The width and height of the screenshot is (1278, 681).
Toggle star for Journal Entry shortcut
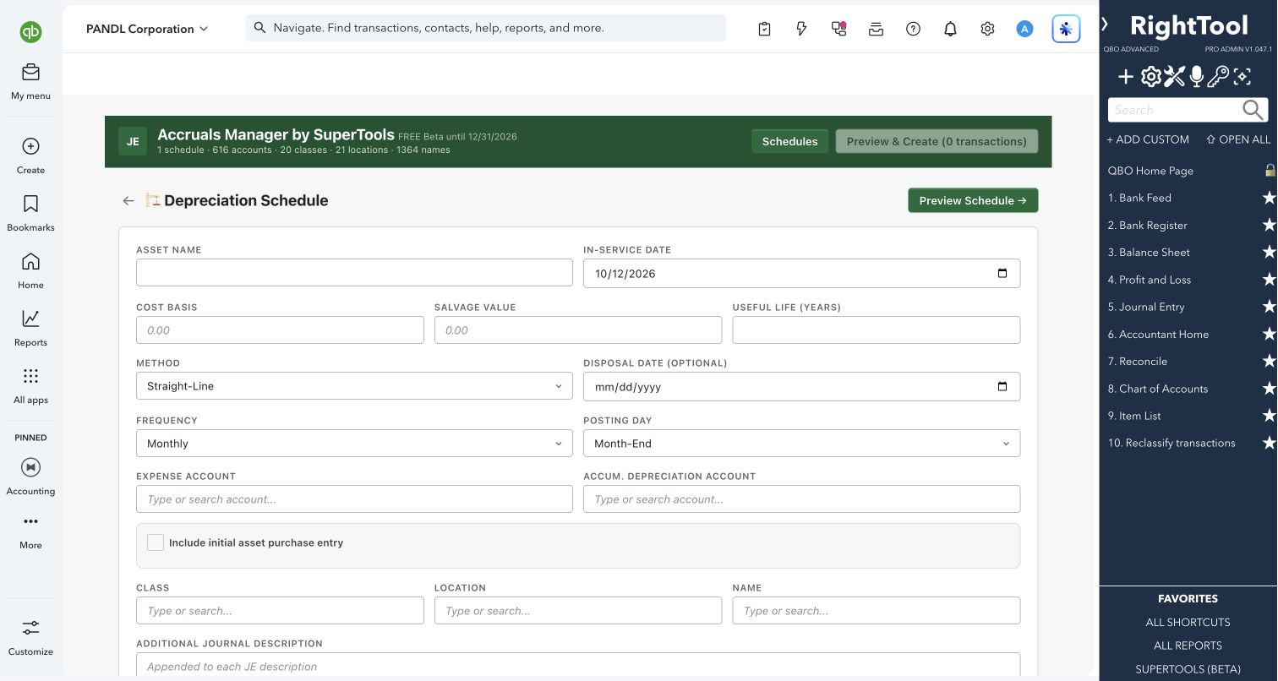click(1269, 307)
